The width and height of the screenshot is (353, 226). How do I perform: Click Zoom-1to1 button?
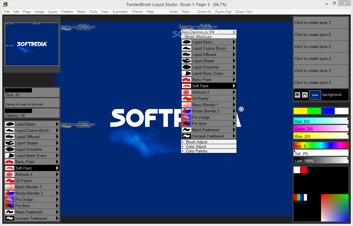tap(244, 12)
